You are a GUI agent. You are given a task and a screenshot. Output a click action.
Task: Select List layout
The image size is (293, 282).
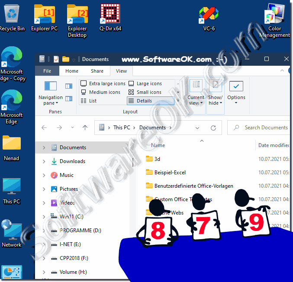tap(89, 101)
